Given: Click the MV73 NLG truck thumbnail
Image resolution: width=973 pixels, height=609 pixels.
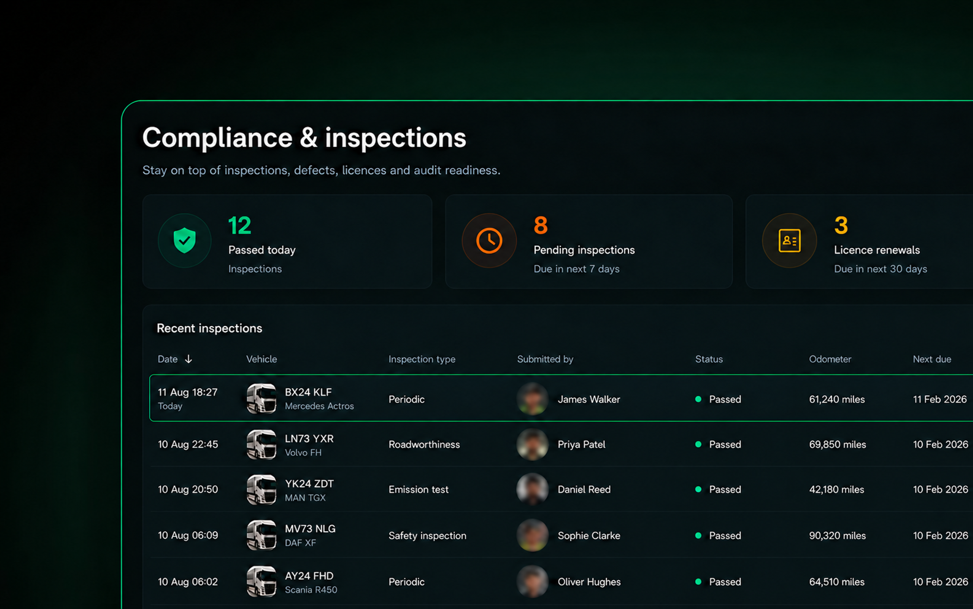Looking at the screenshot, I should pos(262,535).
